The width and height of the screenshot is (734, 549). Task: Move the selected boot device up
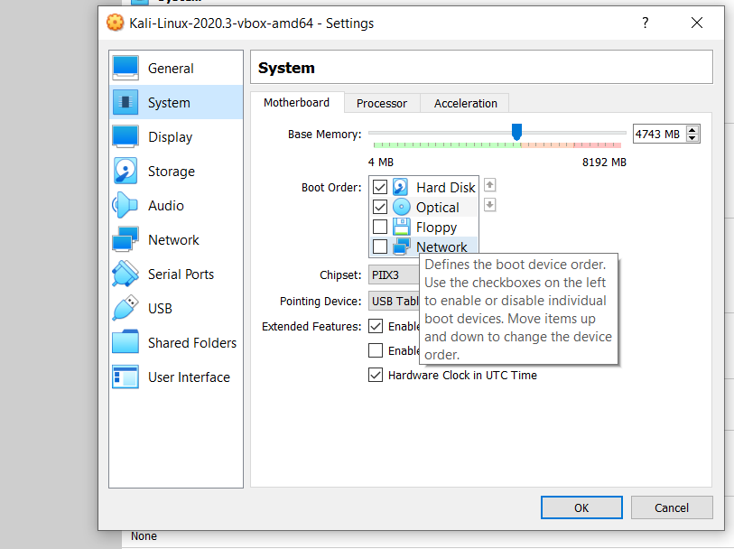489,185
